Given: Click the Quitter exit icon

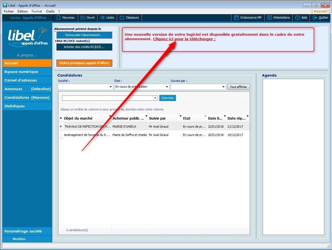Looking at the screenshot, I should [x=315, y=17].
